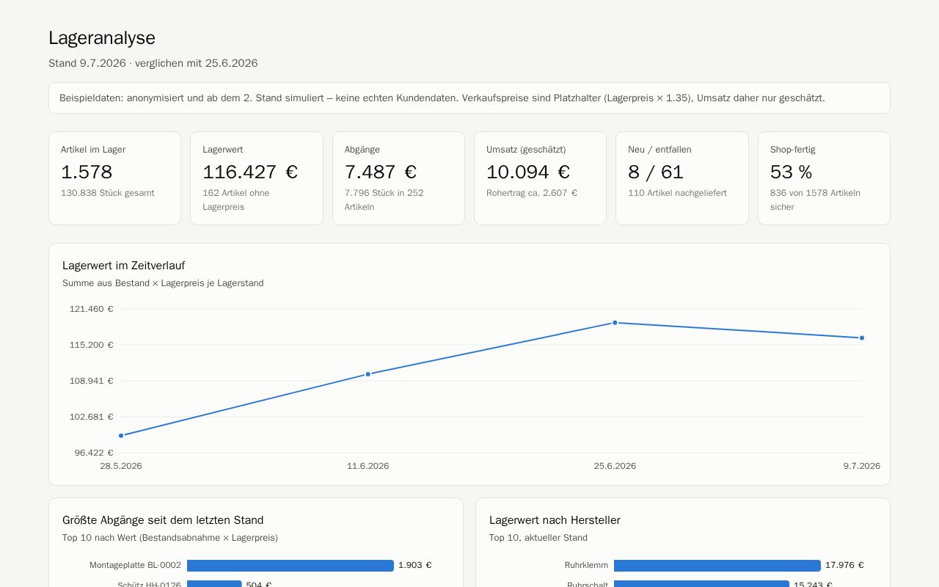Click the 28.5.2026 x-axis date

click(x=121, y=466)
